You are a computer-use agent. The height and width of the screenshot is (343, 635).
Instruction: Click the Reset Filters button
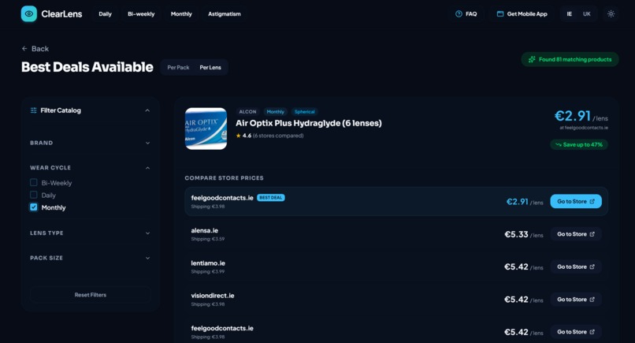click(91, 295)
